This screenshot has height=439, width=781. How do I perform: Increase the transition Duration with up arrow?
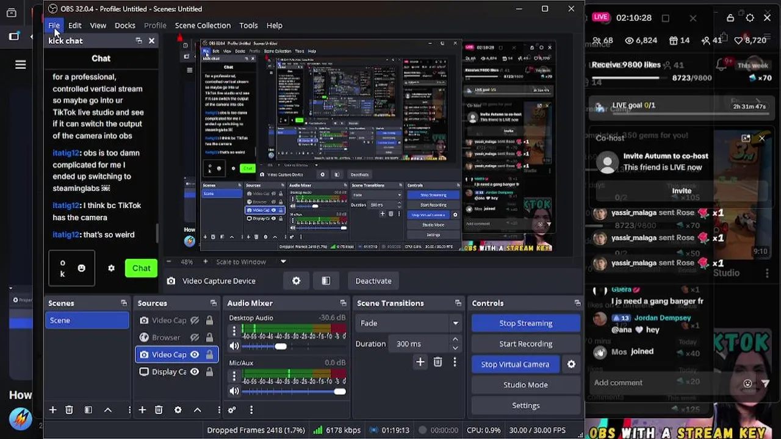455,340
